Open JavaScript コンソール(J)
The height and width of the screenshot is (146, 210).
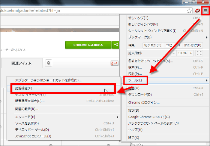coord(63,136)
